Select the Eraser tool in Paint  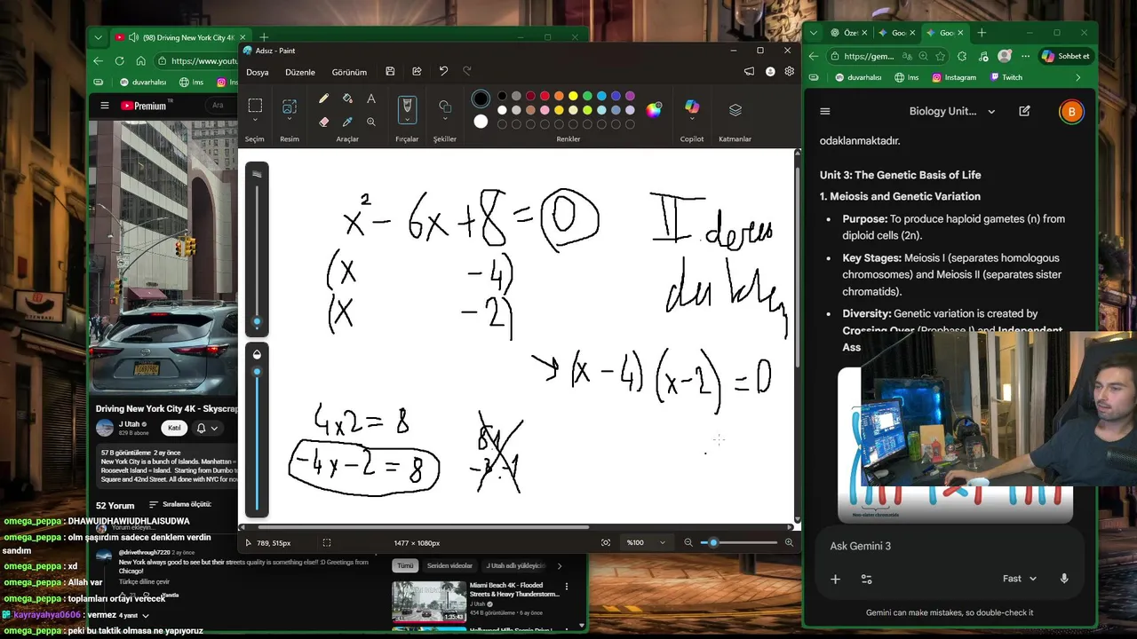323,122
